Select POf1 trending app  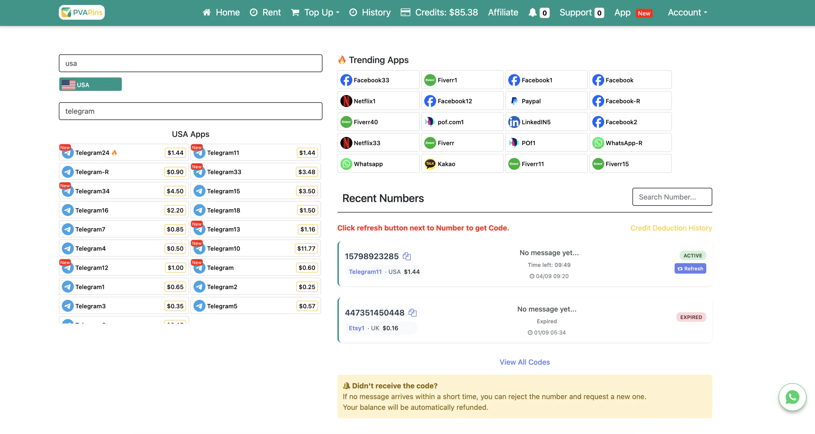click(546, 143)
